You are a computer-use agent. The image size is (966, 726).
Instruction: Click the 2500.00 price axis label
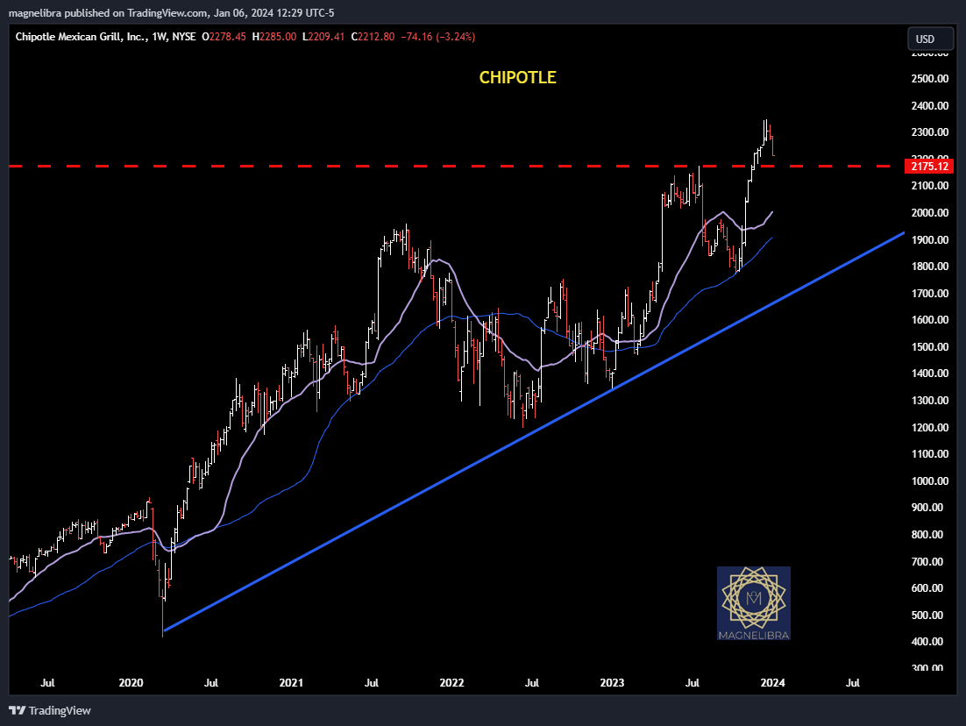click(x=930, y=78)
